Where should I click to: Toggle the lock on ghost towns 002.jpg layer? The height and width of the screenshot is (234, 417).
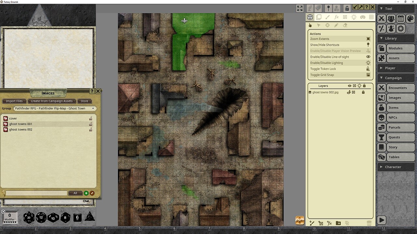click(364, 92)
